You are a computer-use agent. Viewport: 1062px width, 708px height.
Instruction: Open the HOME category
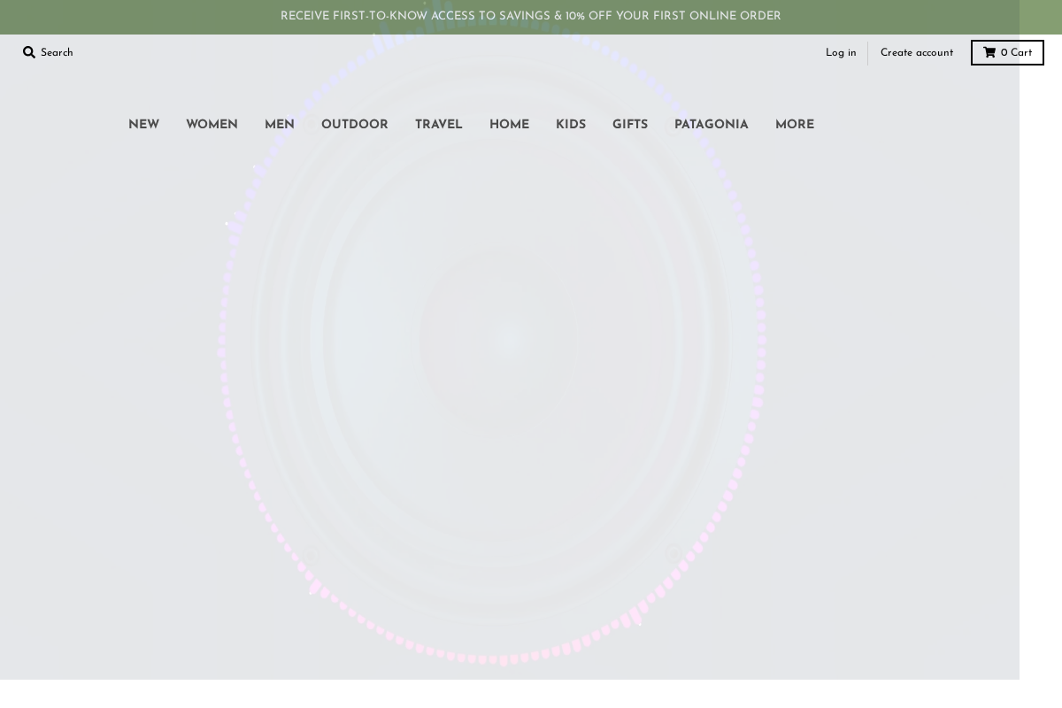(x=509, y=125)
